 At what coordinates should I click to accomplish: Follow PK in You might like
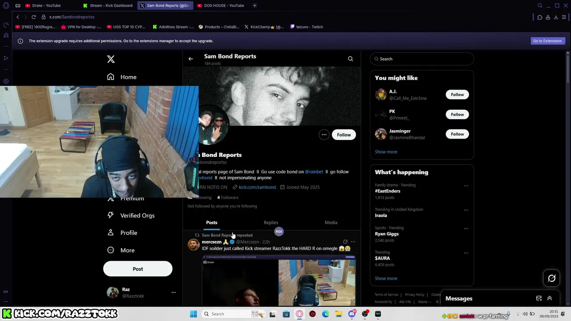pyautogui.click(x=457, y=114)
